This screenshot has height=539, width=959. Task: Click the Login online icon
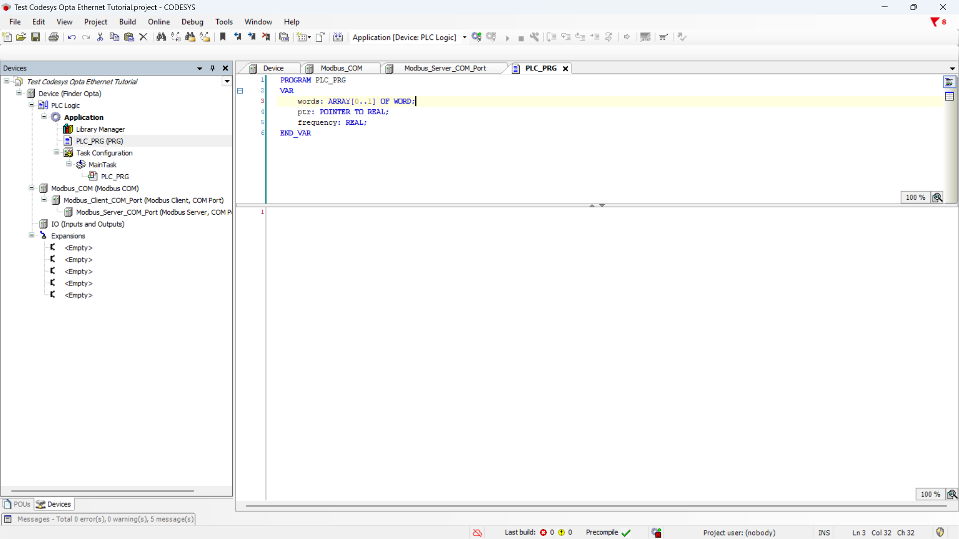477,37
